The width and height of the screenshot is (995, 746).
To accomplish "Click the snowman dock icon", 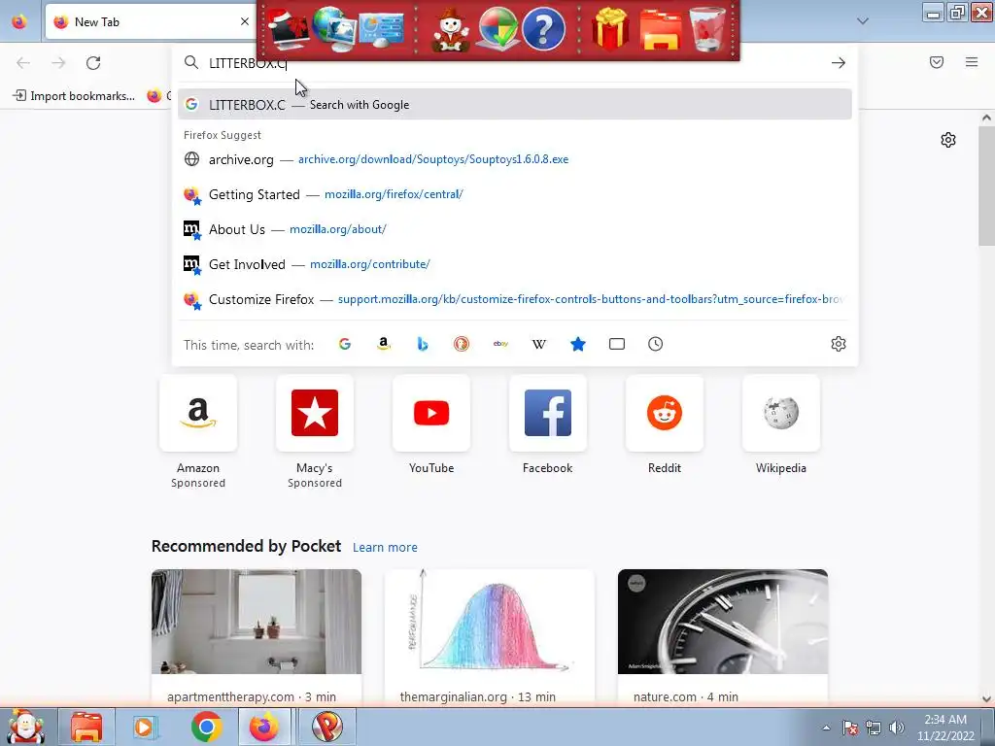I will click(x=451, y=30).
